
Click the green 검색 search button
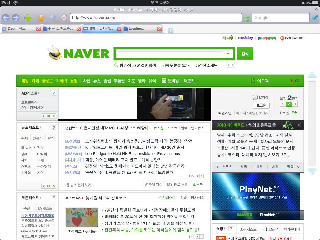(x=245, y=54)
